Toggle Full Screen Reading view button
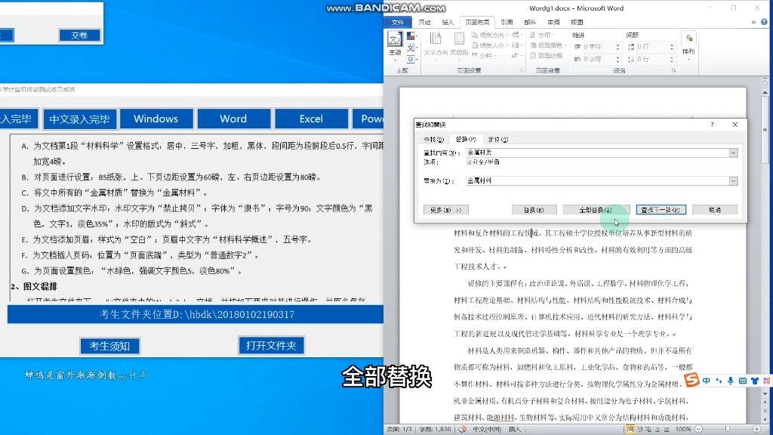 click(x=640, y=428)
